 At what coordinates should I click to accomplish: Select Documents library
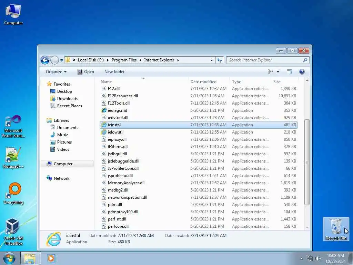point(64,128)
